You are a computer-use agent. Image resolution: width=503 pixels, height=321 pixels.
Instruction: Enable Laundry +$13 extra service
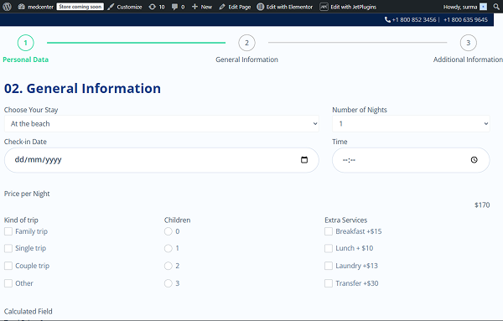pos(329,266)
